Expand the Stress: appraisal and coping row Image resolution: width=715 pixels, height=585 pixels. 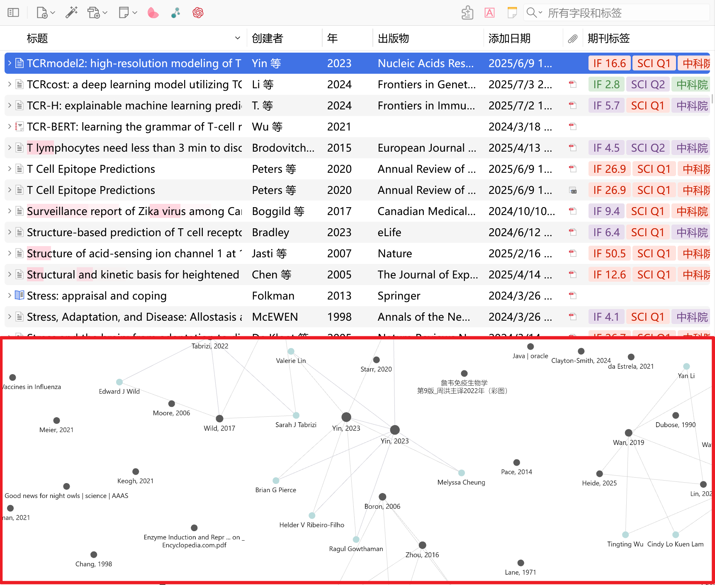click(10, 295)
